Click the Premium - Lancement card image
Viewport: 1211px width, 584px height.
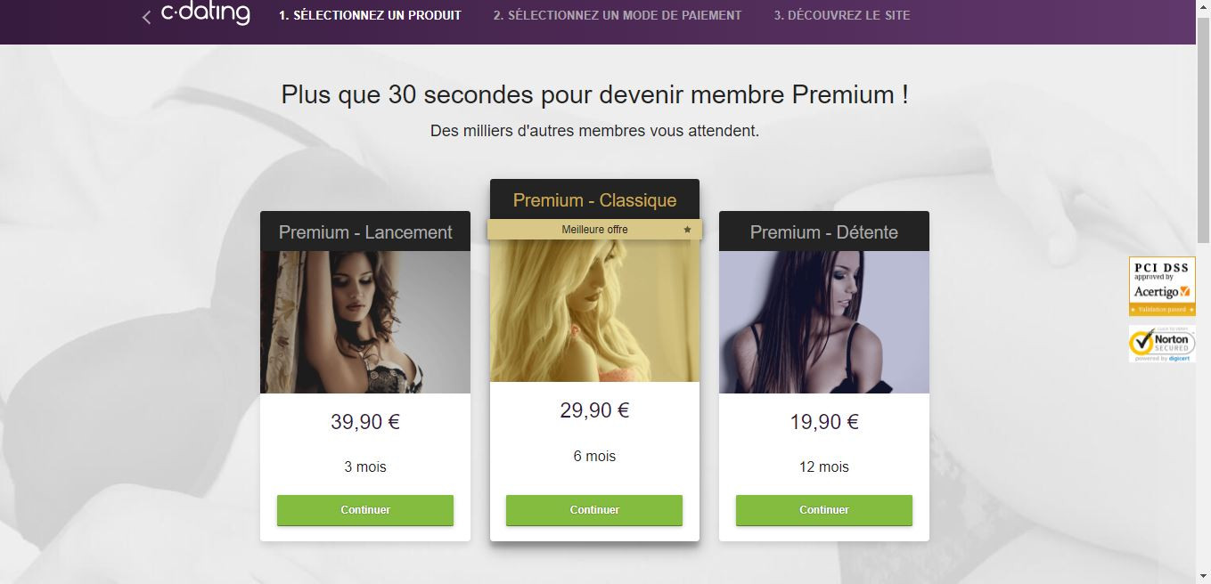[x=365, y=322]
